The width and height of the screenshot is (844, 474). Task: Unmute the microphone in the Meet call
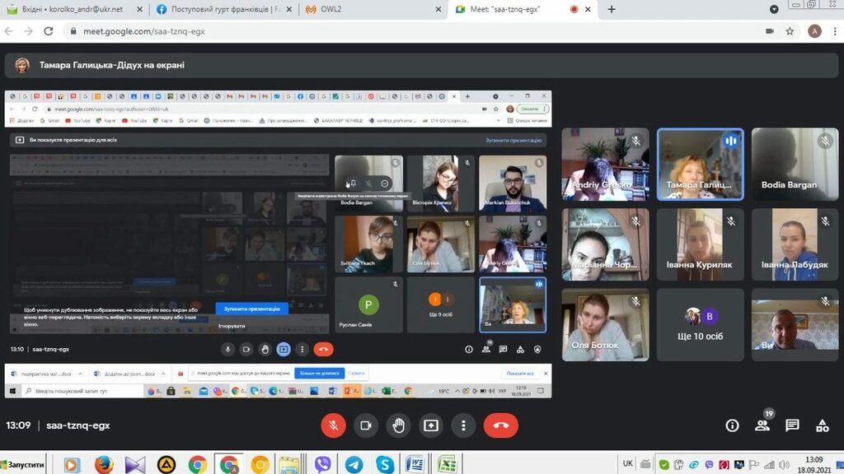click(x=333, y=425)
